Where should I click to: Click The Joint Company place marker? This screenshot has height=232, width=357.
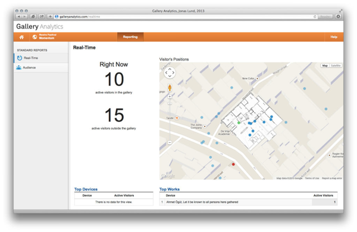[x=205, y=126]
